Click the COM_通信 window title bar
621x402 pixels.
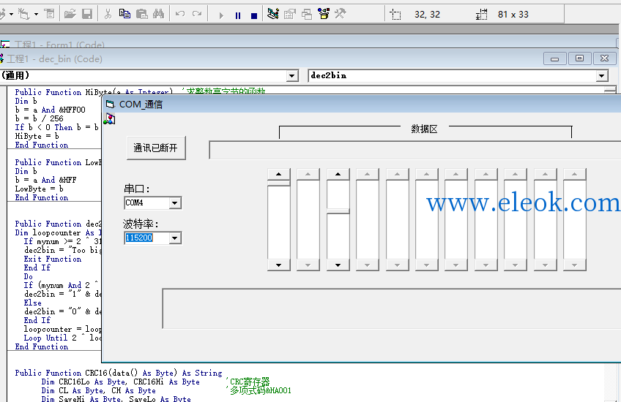coord(361,105)
